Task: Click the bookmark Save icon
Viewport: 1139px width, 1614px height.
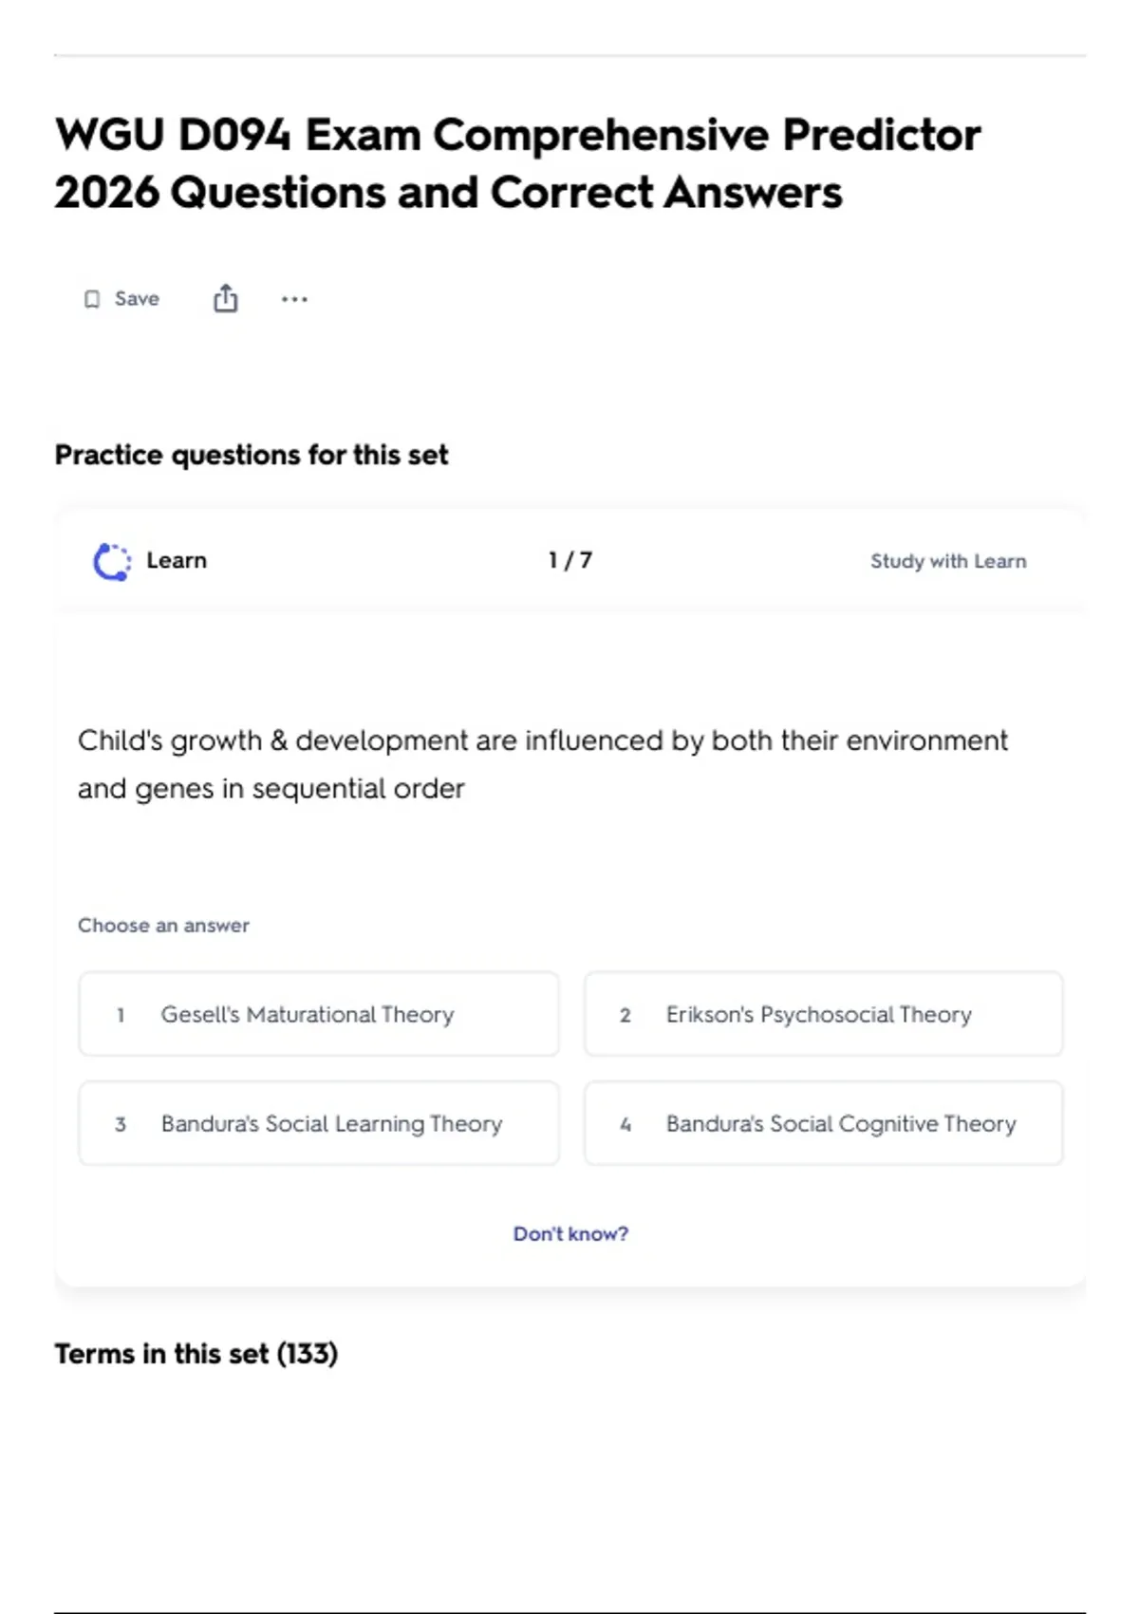Action: click(x=92, y=299)
